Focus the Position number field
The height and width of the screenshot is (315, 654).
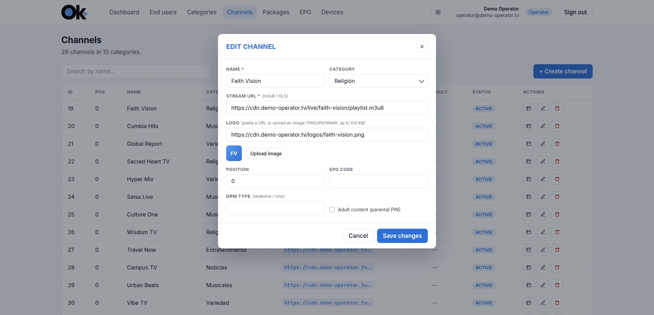275,181
